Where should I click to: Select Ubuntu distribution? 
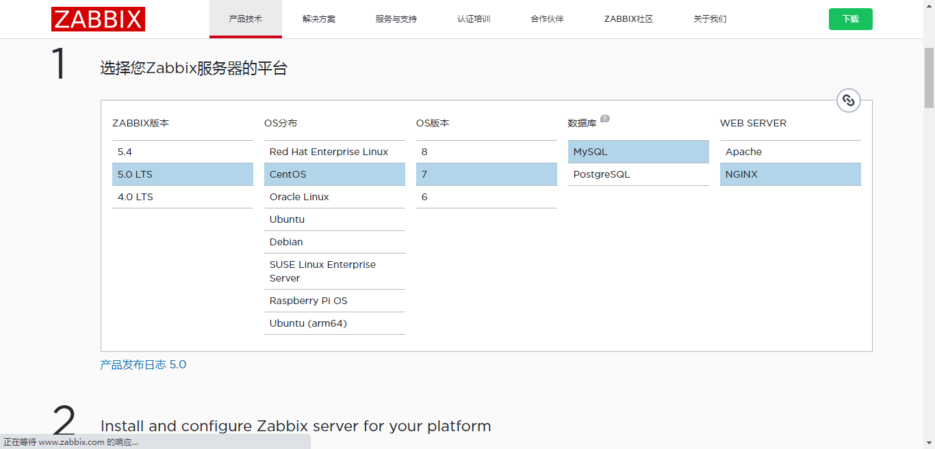coord(334,219)
